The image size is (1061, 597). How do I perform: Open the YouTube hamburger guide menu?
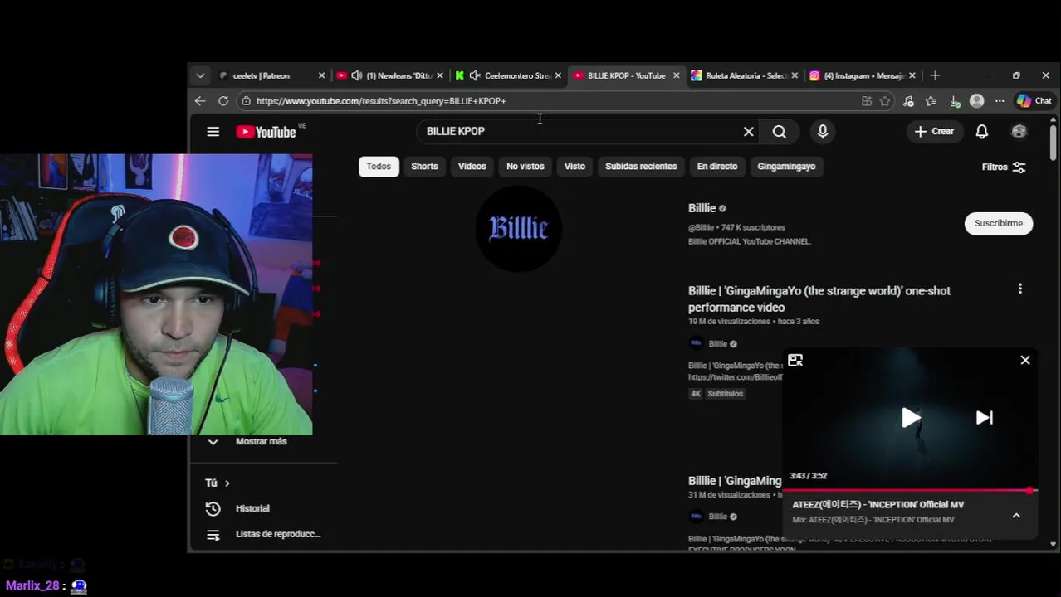coord(213,132)
